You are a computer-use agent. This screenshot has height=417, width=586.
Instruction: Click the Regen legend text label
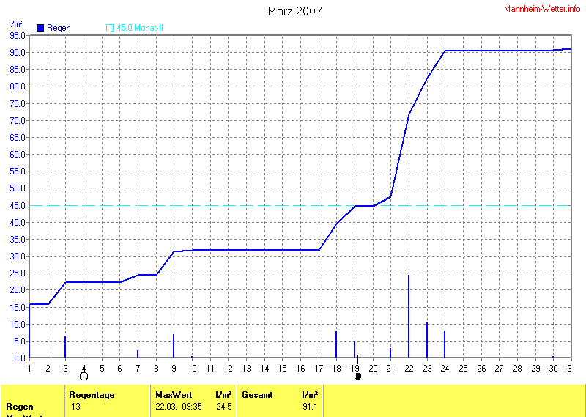point(59,28)
